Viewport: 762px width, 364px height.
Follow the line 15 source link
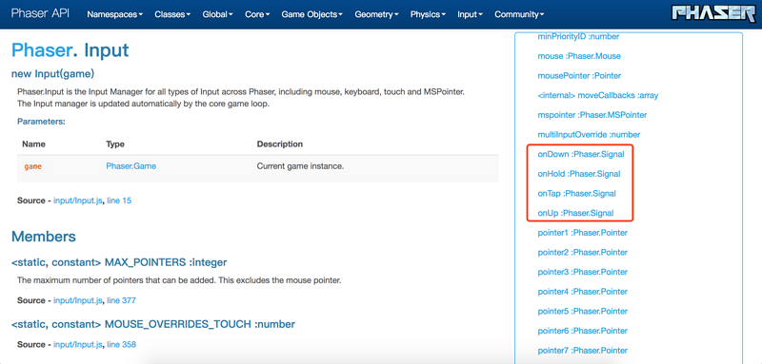click(x=119, y=201)
